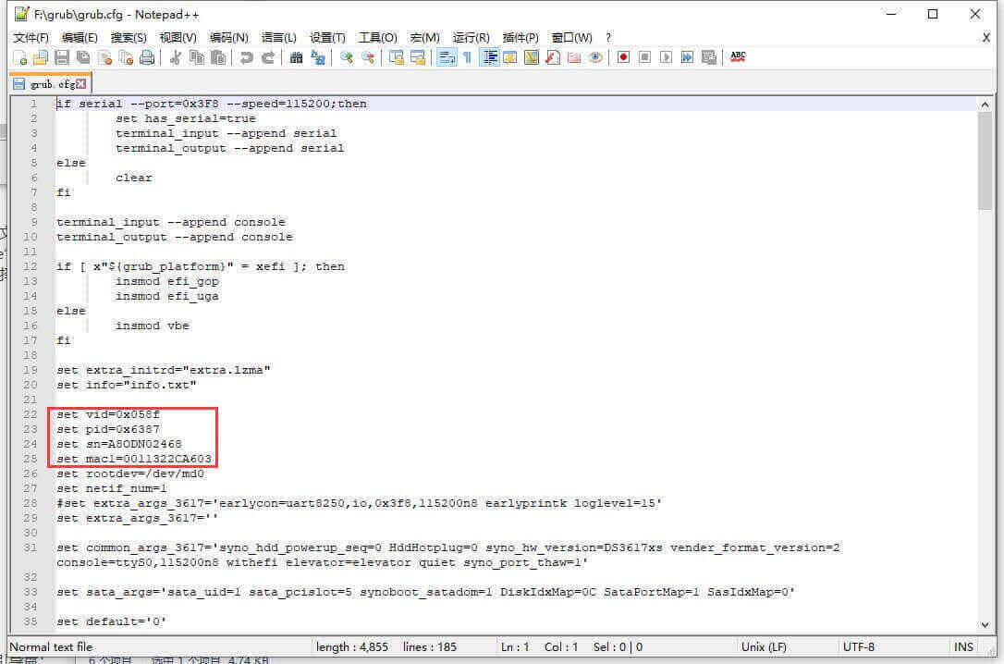
Task: Start macro recording with red dot icon
Action: (x=624, y=57)
